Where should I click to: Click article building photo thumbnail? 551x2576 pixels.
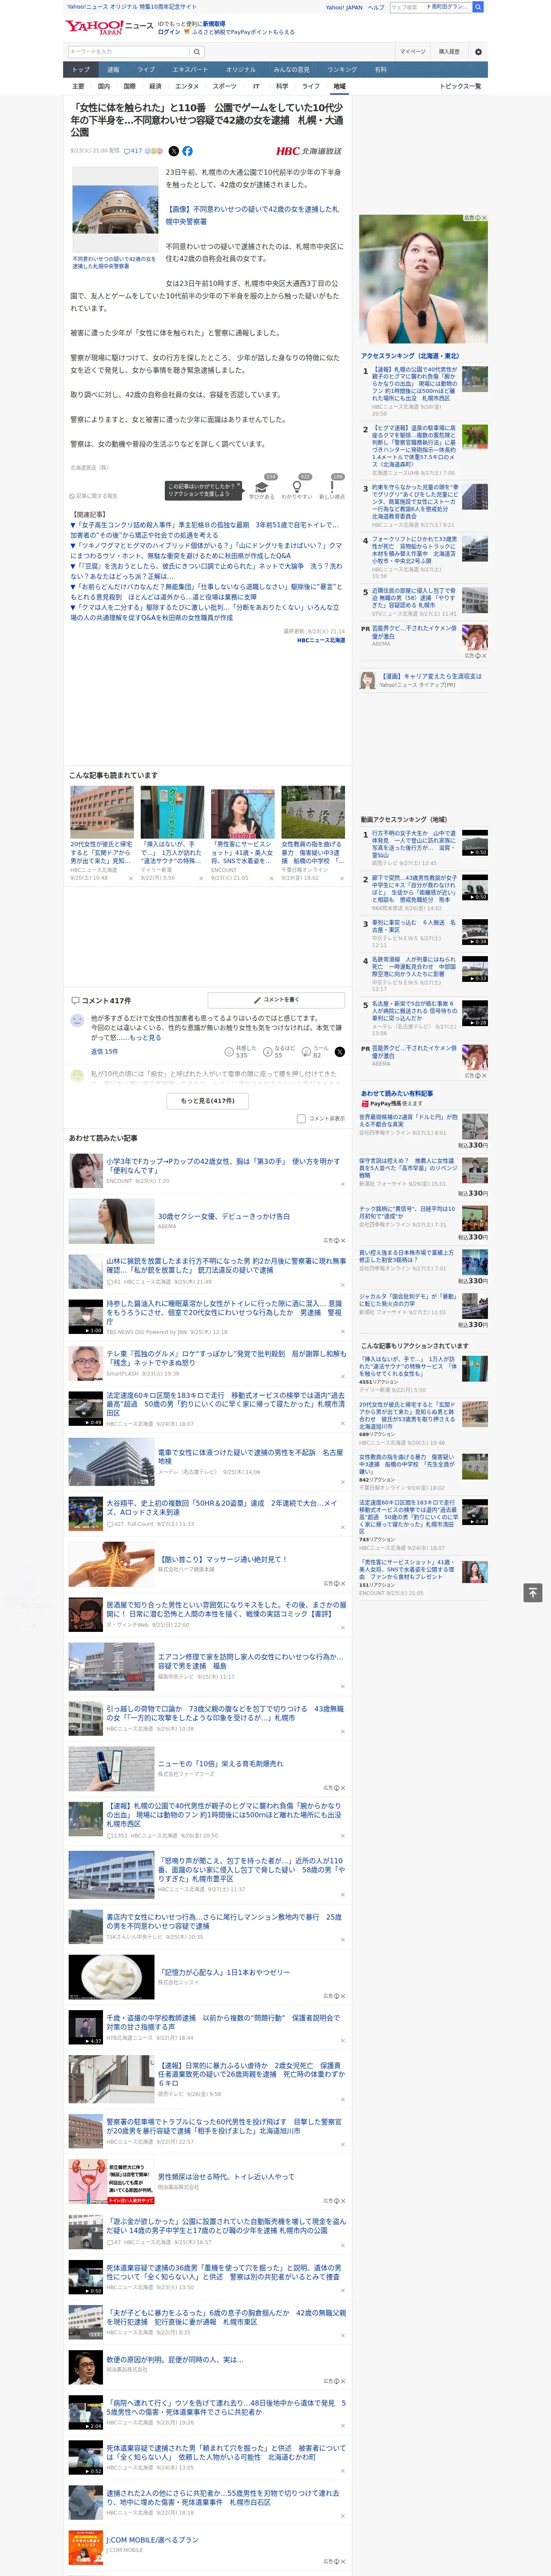click(115, 210)
